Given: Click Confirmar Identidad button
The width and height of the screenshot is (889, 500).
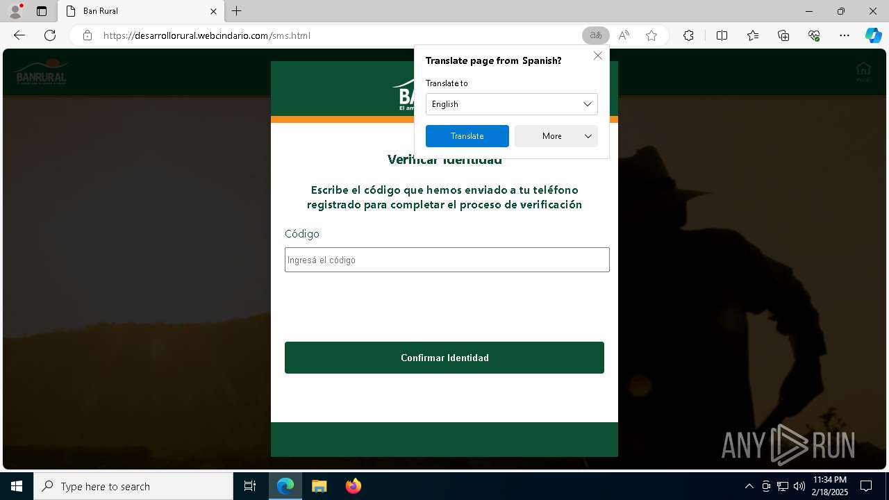Looking at the screenshot, I should pyautogui.click(x=444, y=358).
